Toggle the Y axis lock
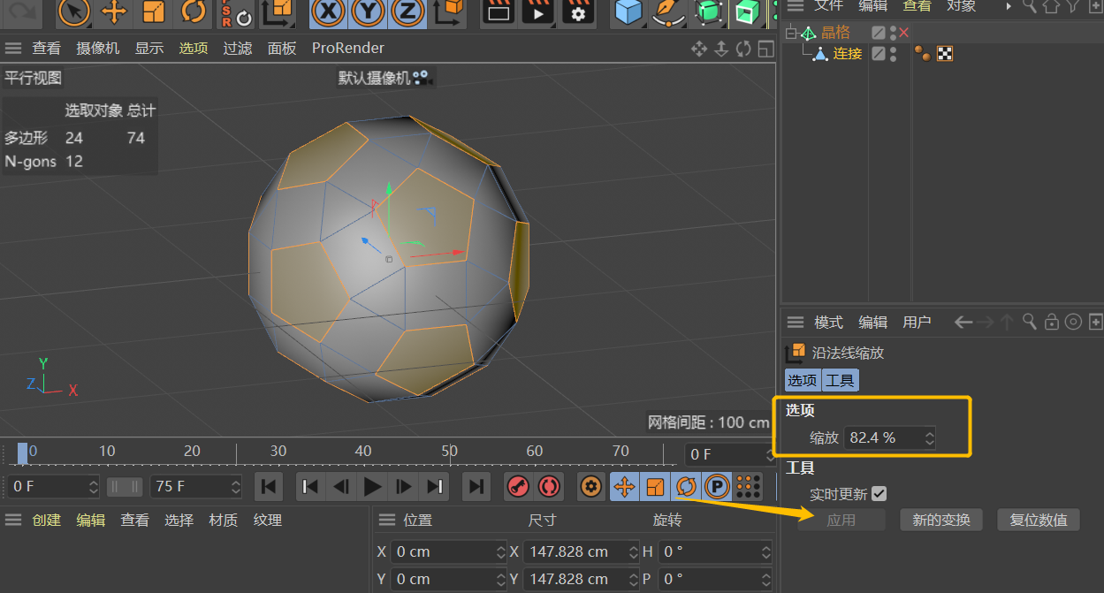This screenshot has height=593, width=1104. [x=368, y=11]
